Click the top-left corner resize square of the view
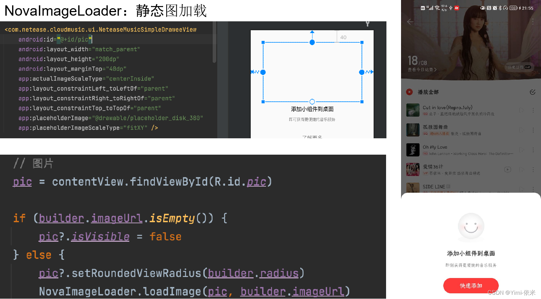The height and width of the screenshot is (299, 541). (x=263, y=42)
